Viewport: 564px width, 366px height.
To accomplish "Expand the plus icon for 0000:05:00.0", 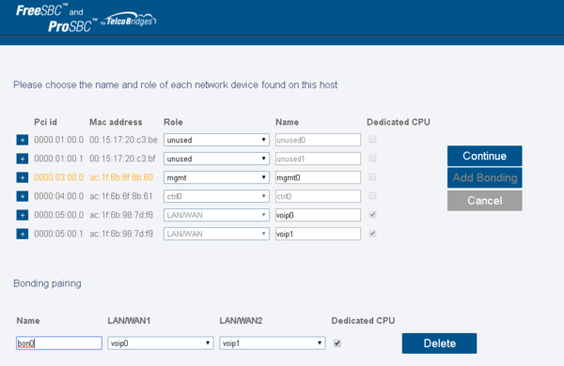I will [23, 215].
